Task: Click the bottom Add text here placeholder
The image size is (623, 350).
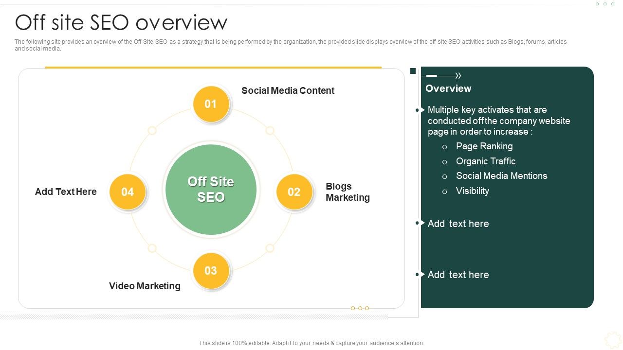Action: pos(458,275)
